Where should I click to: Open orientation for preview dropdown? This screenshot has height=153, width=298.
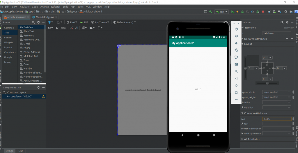[x=60, y=22]
